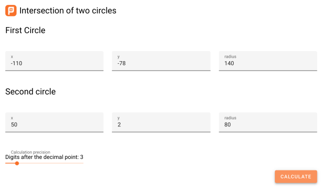Click the "radius" label in First Circle

tap(230, 57)
